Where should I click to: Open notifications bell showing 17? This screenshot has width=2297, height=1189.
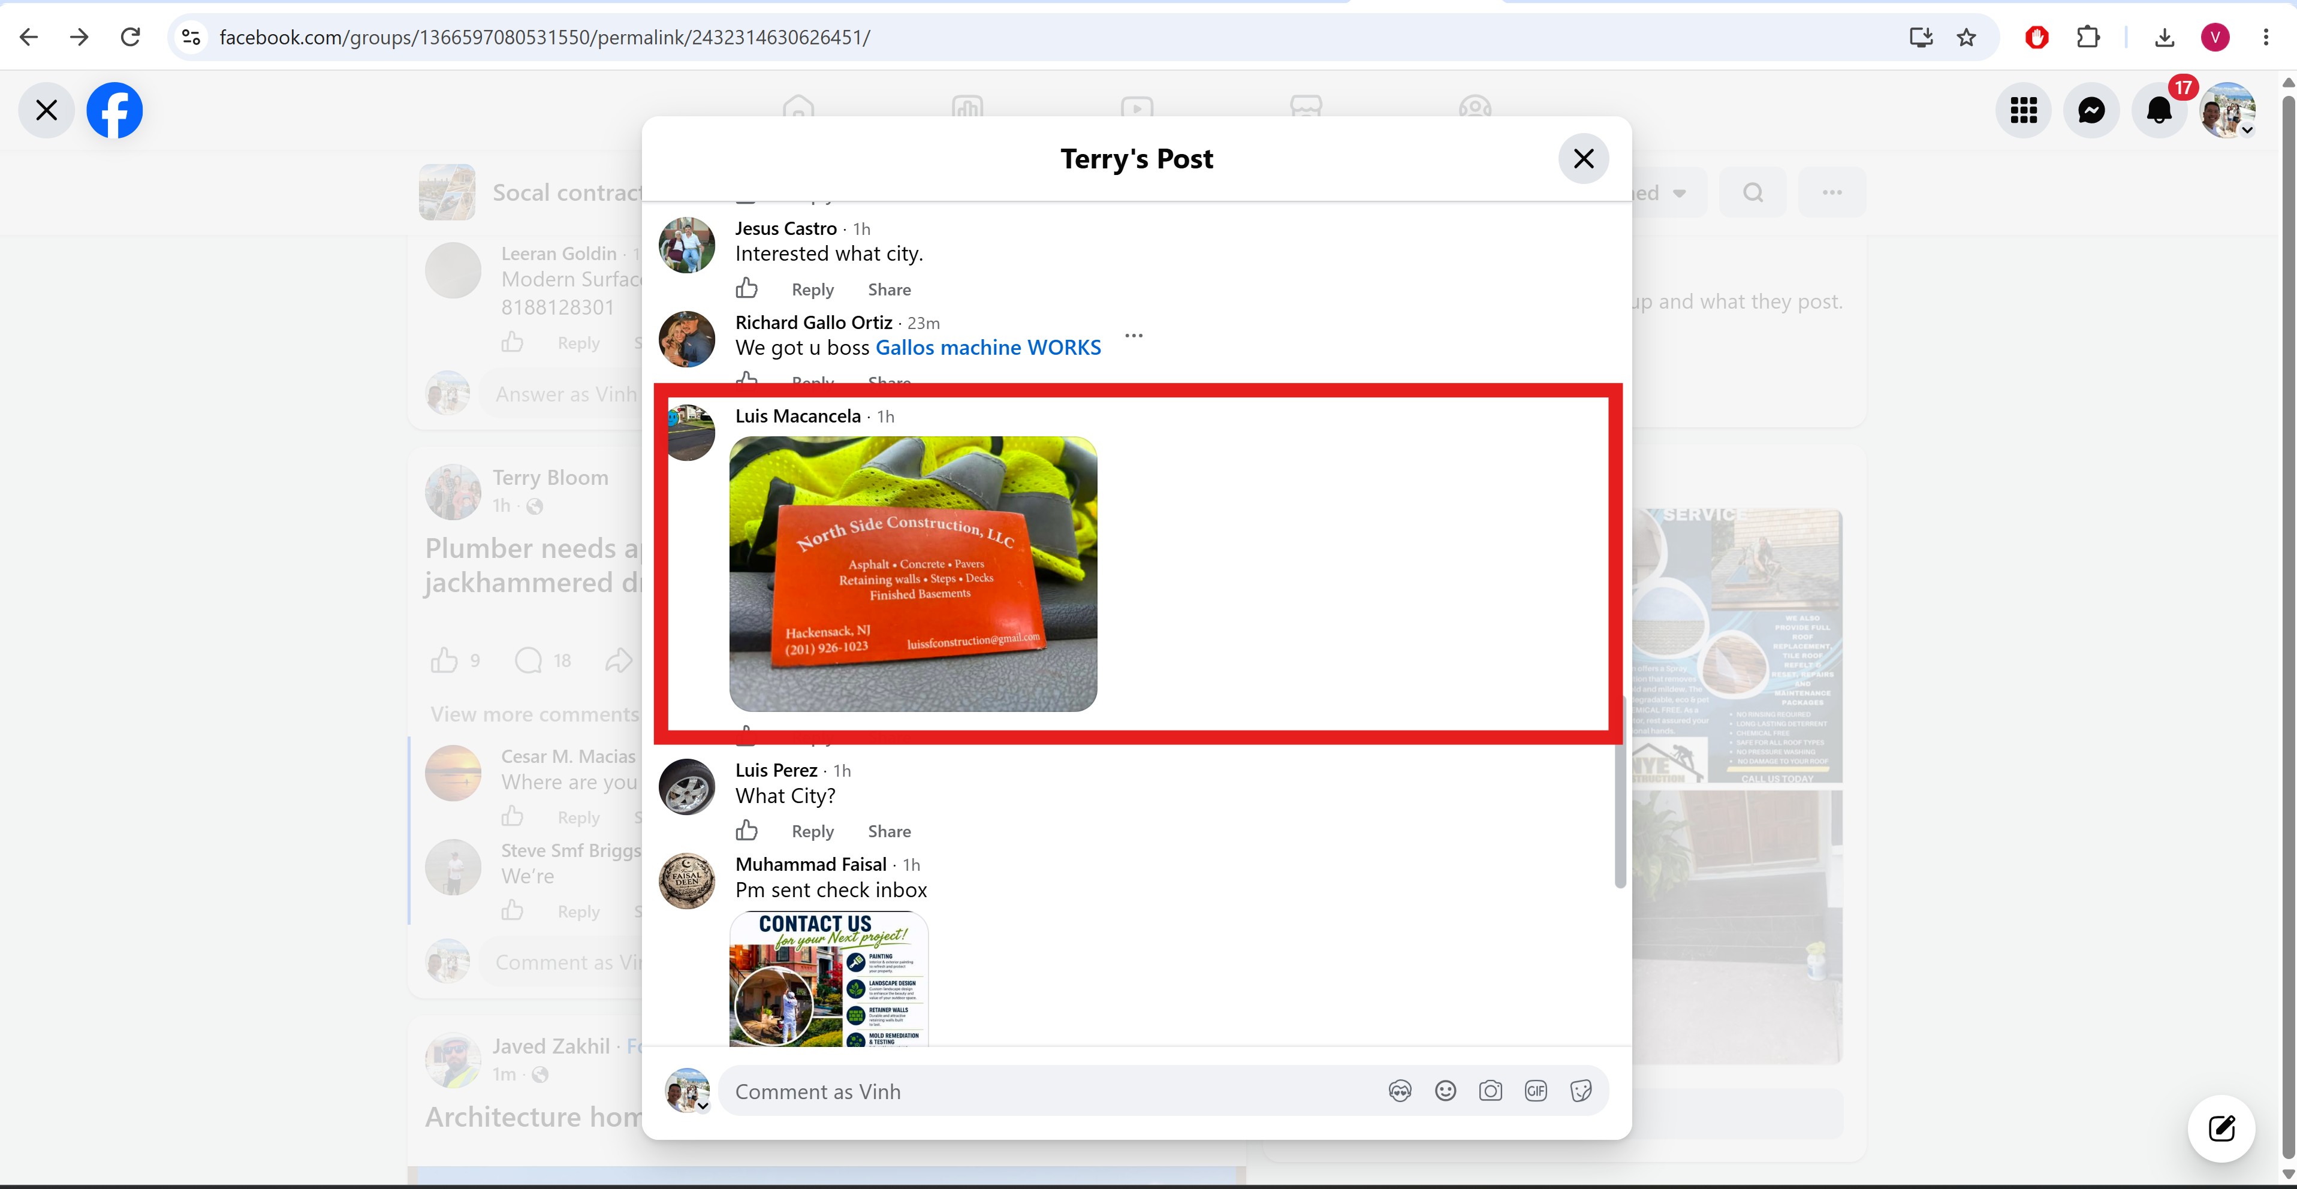[2160, 110]
